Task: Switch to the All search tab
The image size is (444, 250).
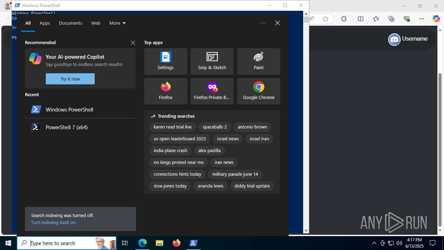Action: tap(28, 23)
